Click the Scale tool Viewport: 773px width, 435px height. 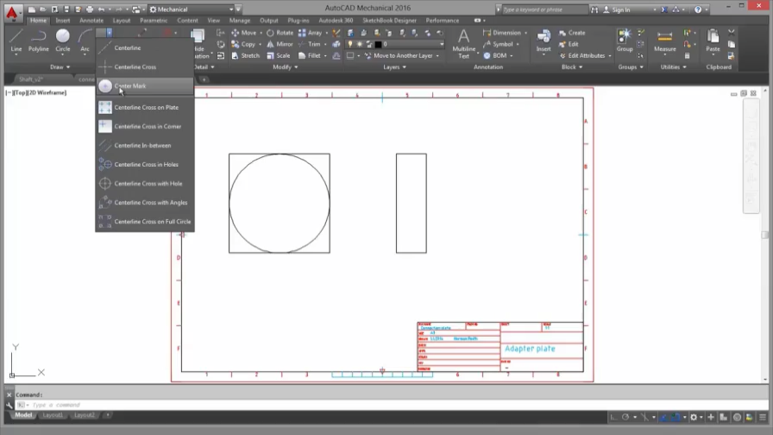[279, 56]
